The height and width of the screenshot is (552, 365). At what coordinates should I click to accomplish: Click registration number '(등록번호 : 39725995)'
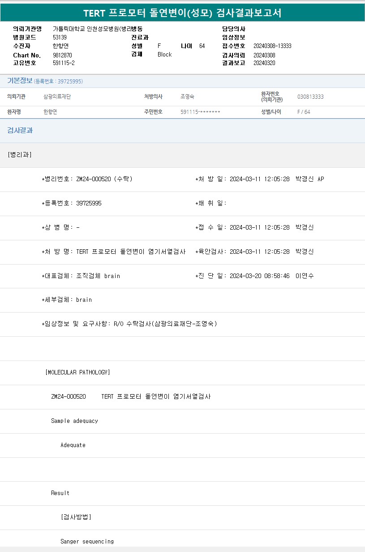59,81
